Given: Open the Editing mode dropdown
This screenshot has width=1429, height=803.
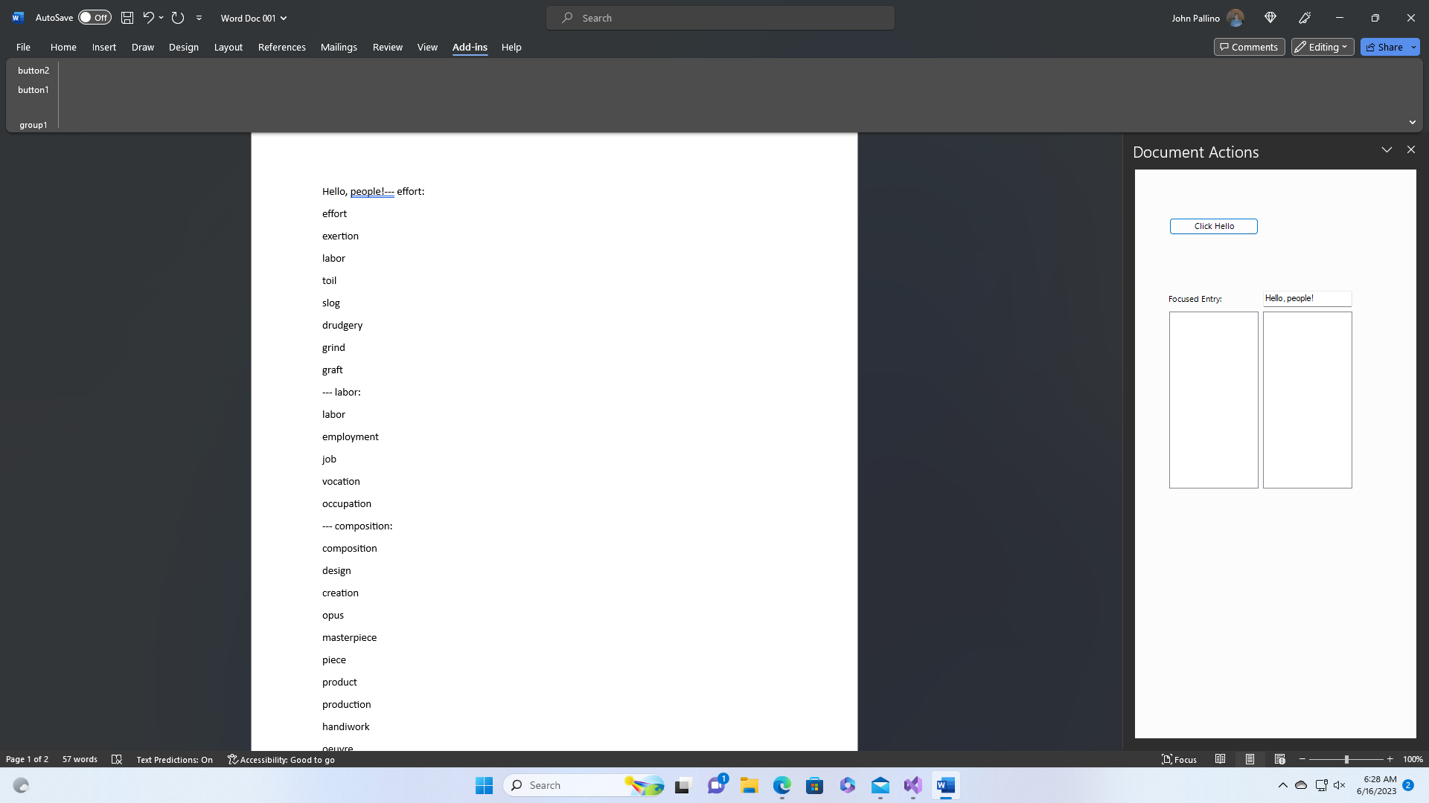Looking at the screenshot, I should coord(1322,46).
